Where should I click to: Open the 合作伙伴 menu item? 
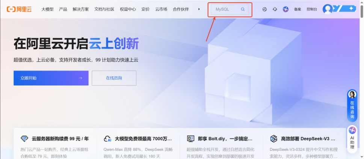tap(181, 9)
